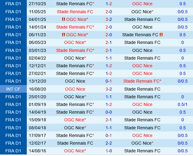Click the 0.5/1 handicap value on 01/09/19
Screen dimensions: 193x156
coord(183,104)
